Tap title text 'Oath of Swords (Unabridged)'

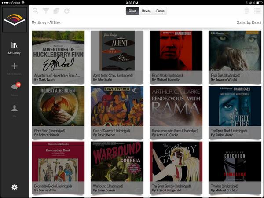click(111, 131)
